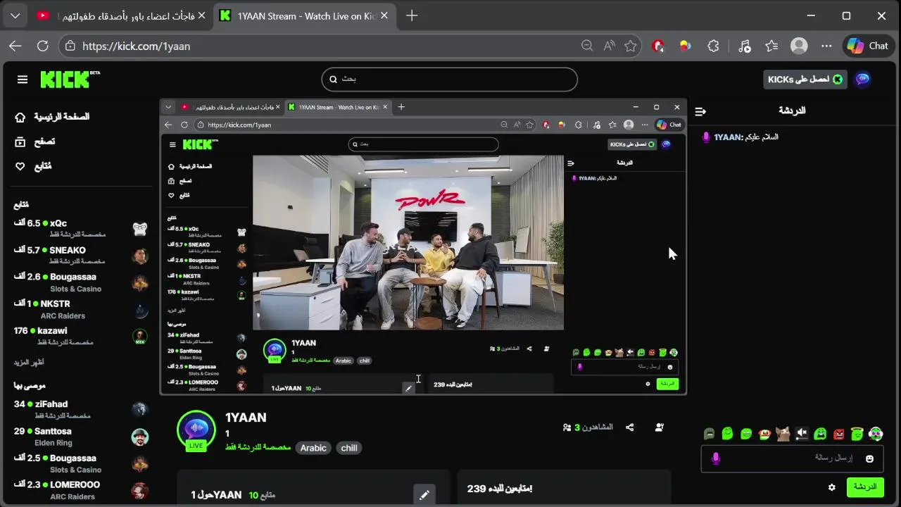Click the green Chat (الدردشة) send button
The width and height of the screenshot is (901, 507).
[864, 487]
